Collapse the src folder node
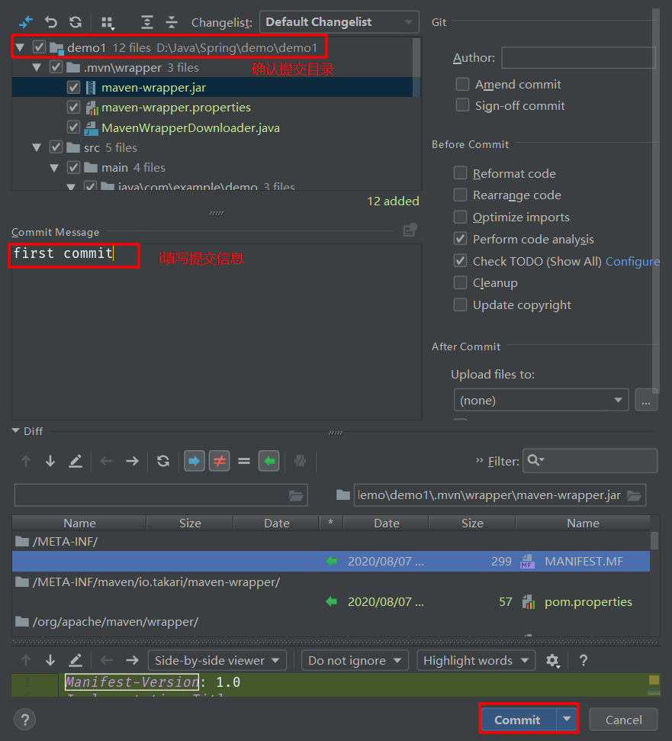Image resolution: width=672 pixels, height=741 pixels. tap(37, 148)
